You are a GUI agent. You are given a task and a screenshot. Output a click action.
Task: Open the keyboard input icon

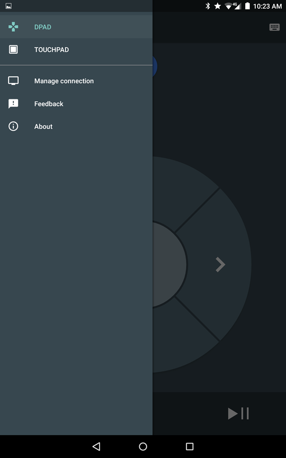[274, 27]
